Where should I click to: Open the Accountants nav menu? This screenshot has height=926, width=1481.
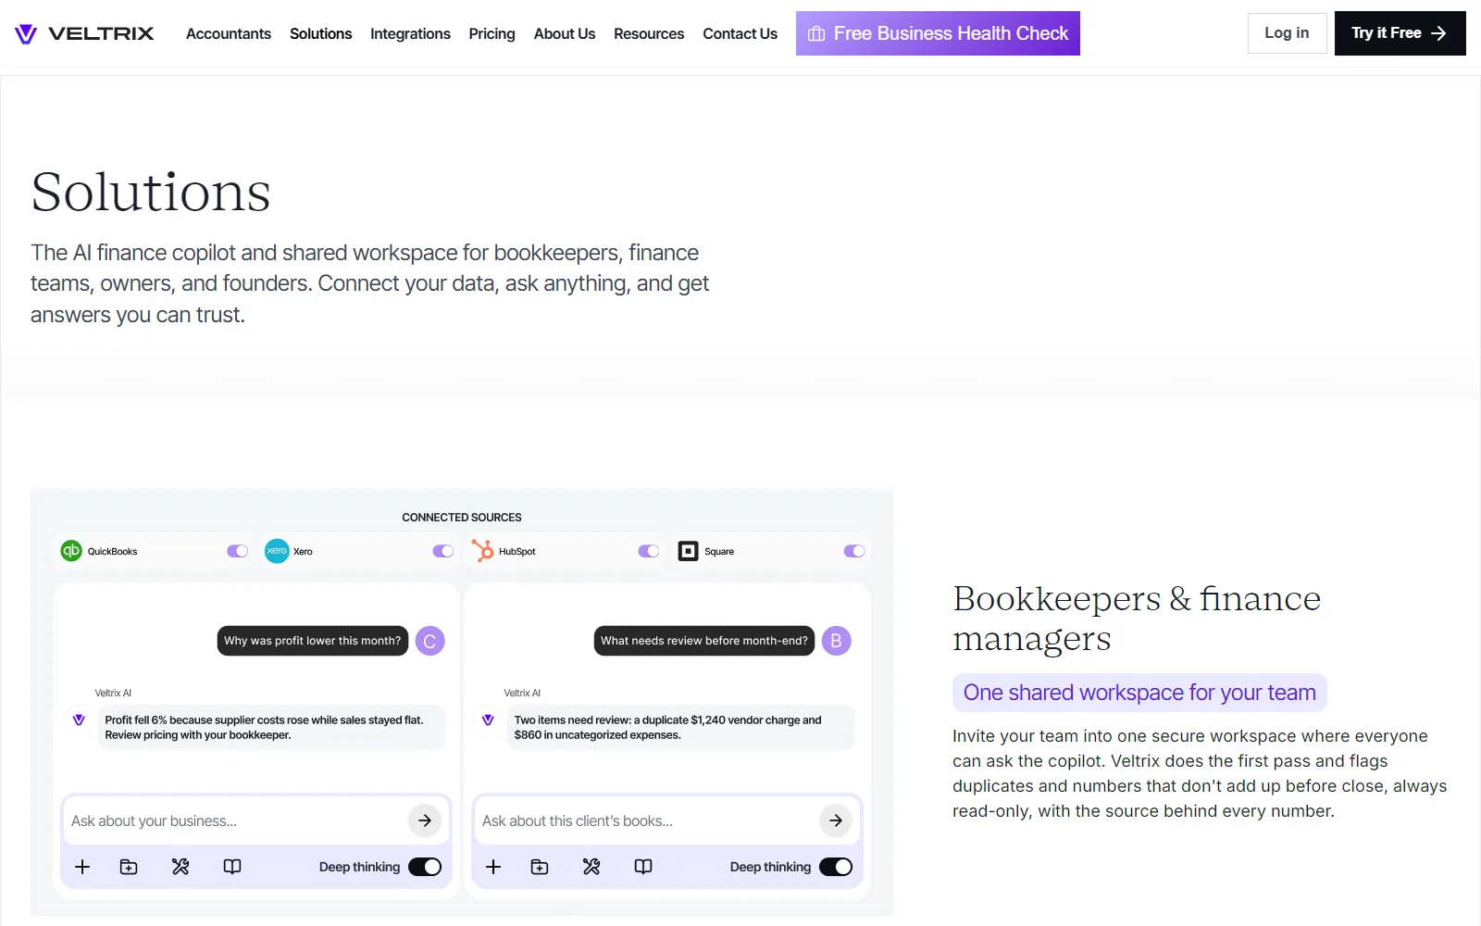229,34
